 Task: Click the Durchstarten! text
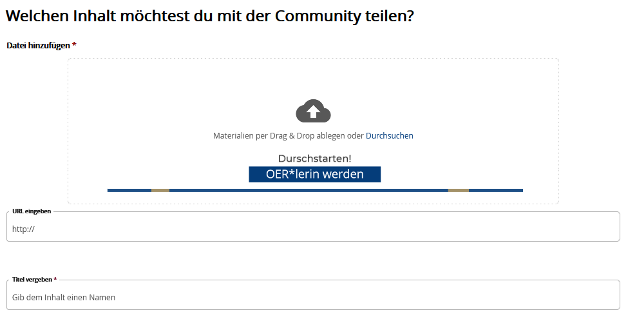point(314,159)
